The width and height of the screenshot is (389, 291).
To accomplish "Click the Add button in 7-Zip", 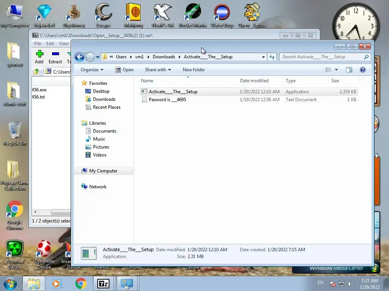I will pyautogui.click(x=39, y=57).
